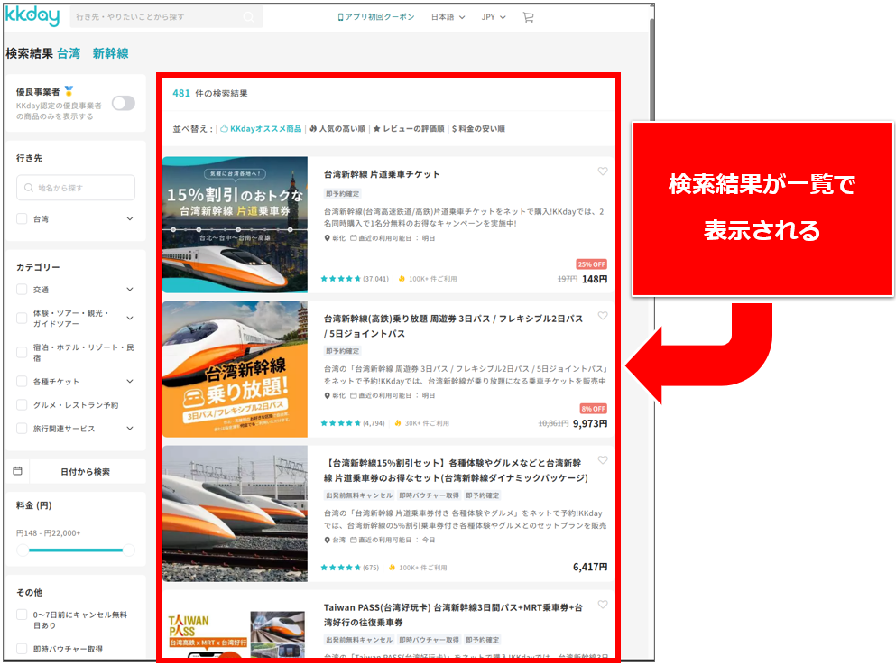Click the price slider minimum handle
The image size is (896, 666).
(23, 550)
